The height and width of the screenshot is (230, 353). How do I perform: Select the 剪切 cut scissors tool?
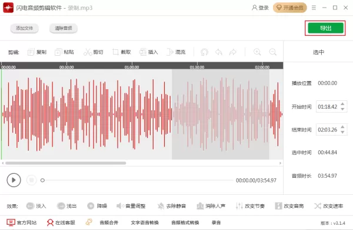coord(93,52)
